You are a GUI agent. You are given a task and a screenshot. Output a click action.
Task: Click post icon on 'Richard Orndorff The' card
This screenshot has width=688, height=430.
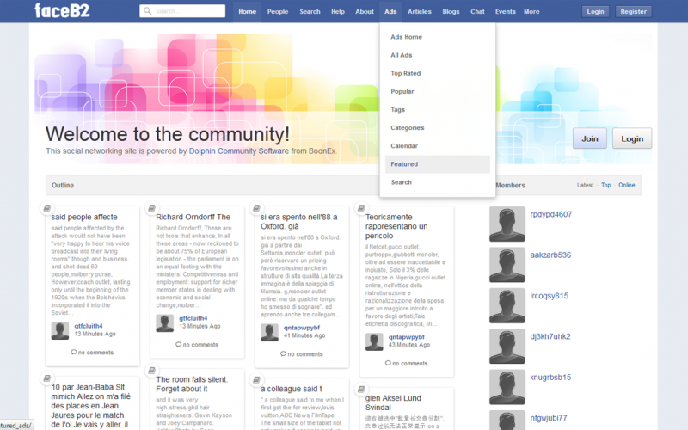click(x=151, y=208)
